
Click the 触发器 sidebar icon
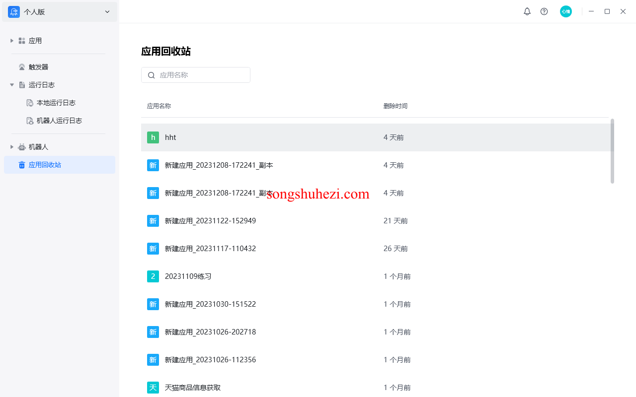22,67
